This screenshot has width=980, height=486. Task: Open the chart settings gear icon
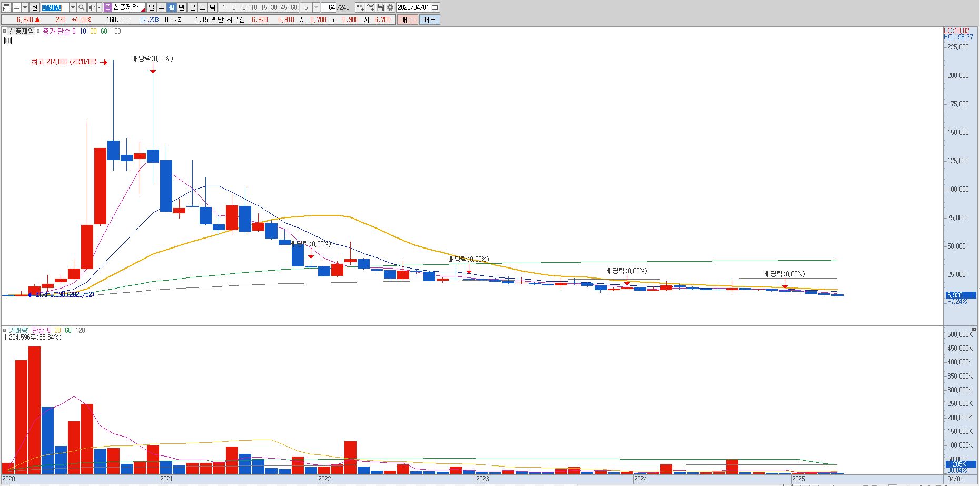coord(390,7)
